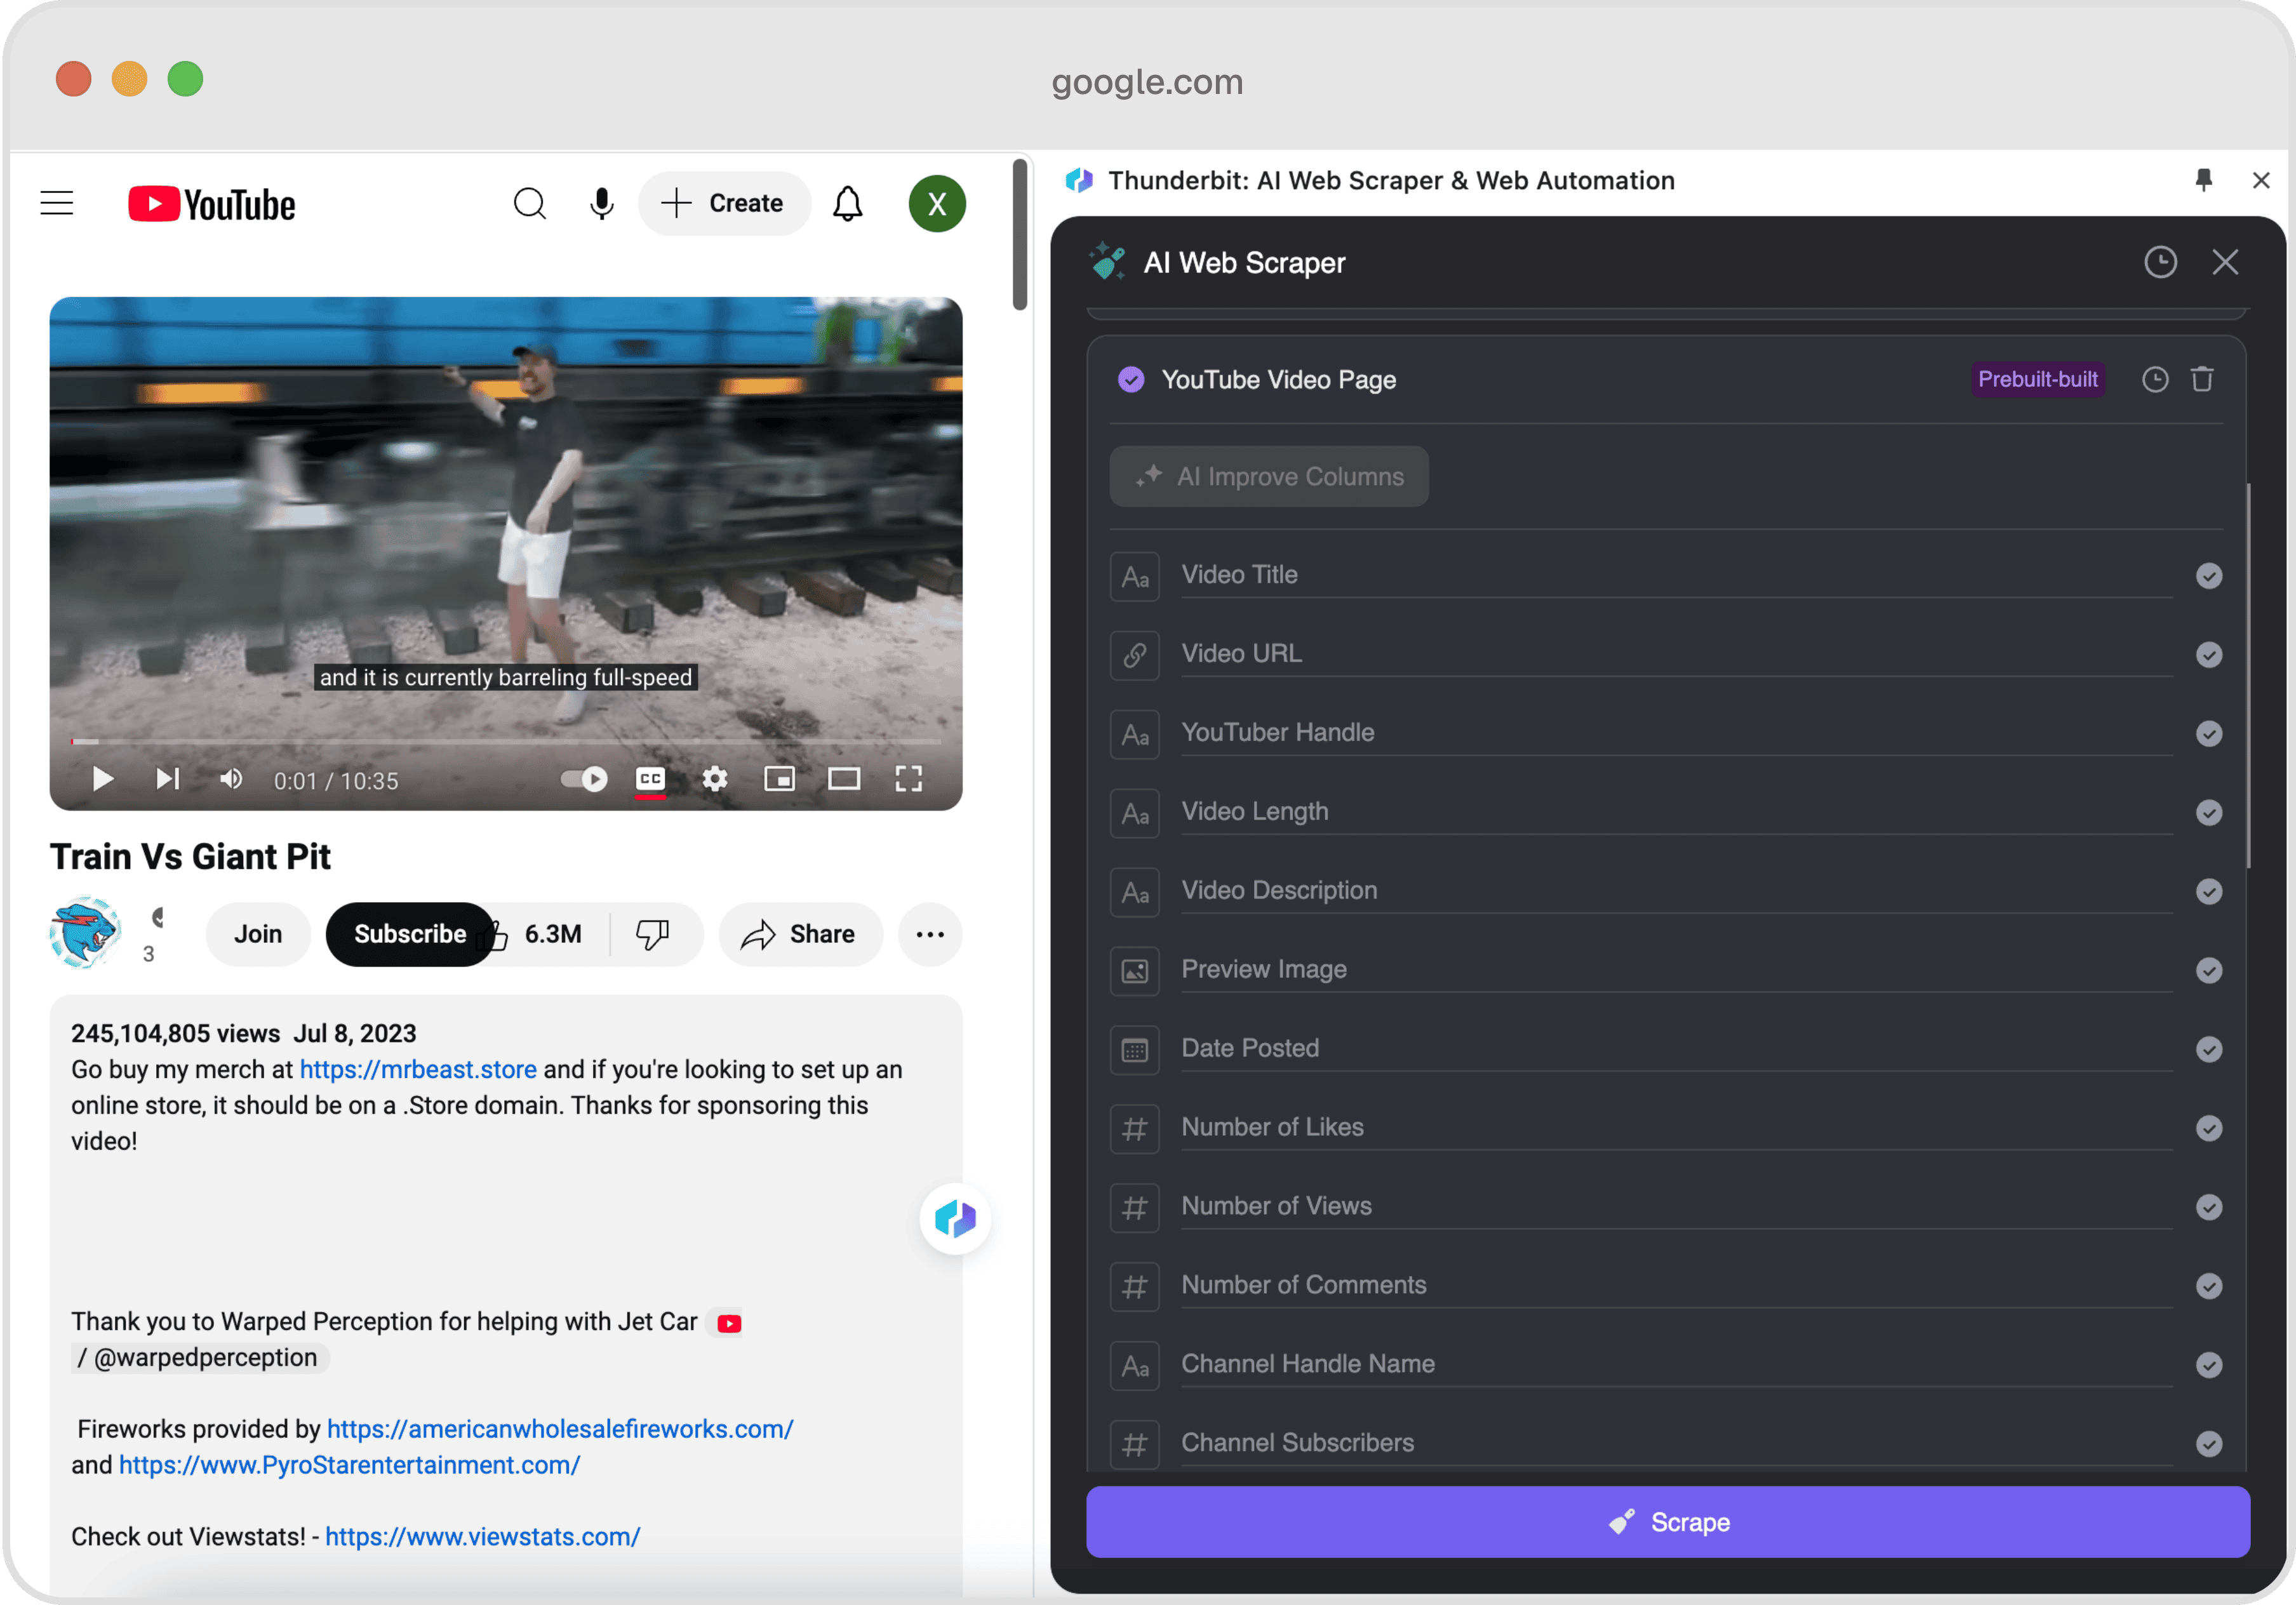Skip to next video
Viewport: 2296px width, 1605px height.
[x=167, y=779]
